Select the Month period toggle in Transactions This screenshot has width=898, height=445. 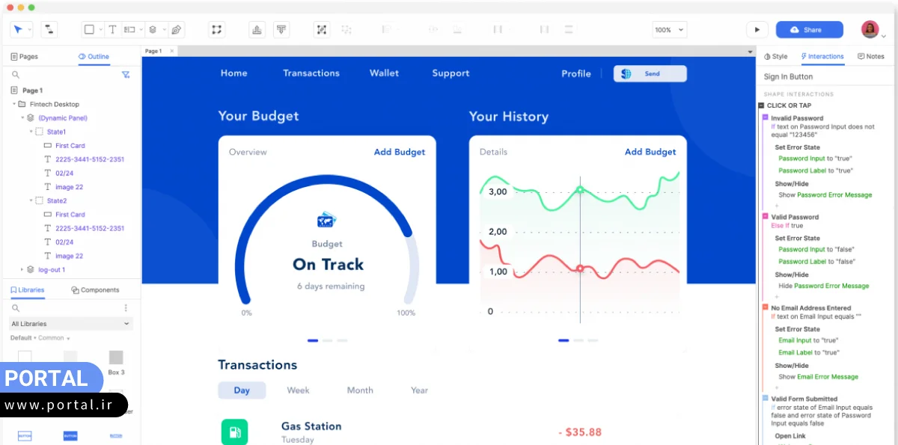[x=360, y=390]
